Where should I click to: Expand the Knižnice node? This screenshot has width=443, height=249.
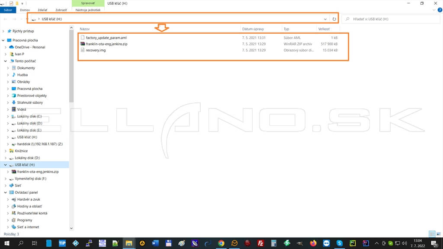tap(6, 151)
